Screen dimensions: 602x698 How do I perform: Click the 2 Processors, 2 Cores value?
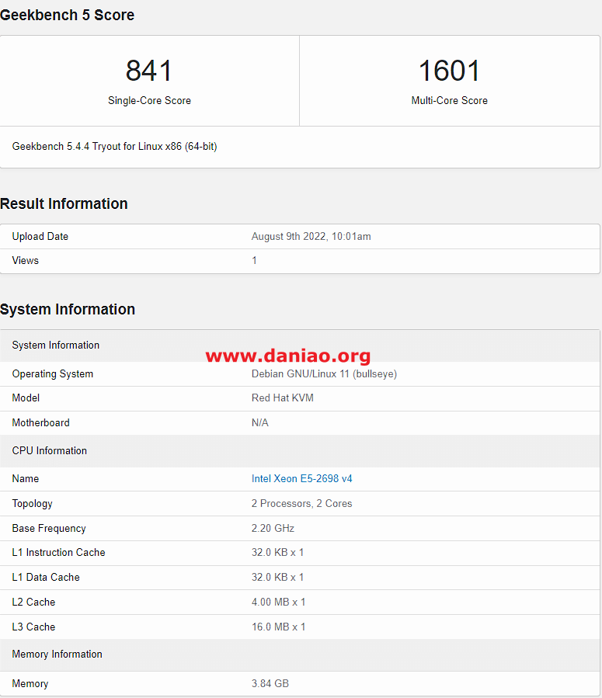[301, 503]
